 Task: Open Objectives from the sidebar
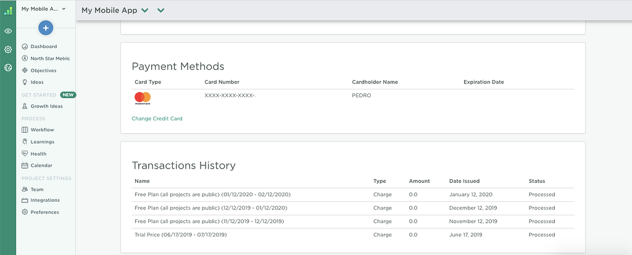tap(43, 70)
